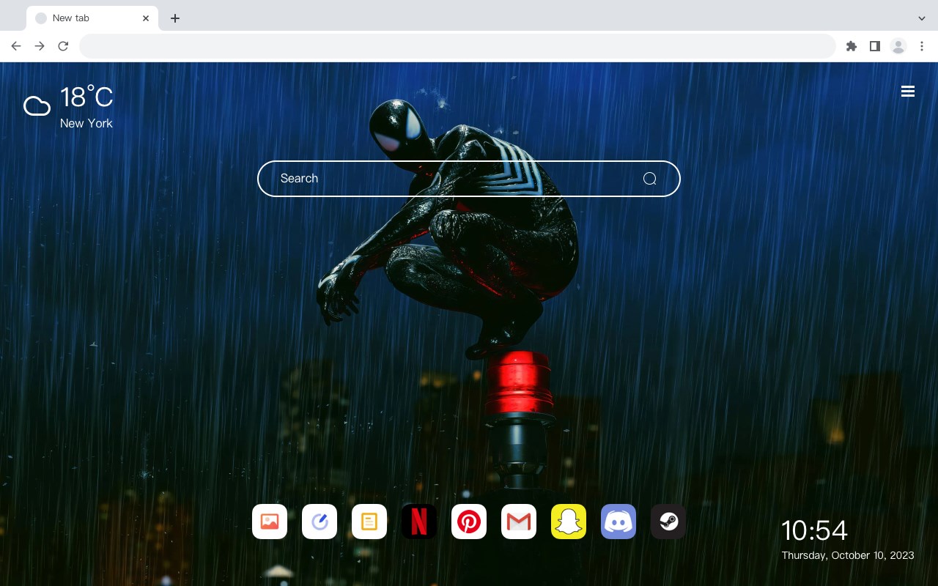Viewport: 938px width, 586px height.
Task: Select the New tab tab
Action: pos(92,18)
